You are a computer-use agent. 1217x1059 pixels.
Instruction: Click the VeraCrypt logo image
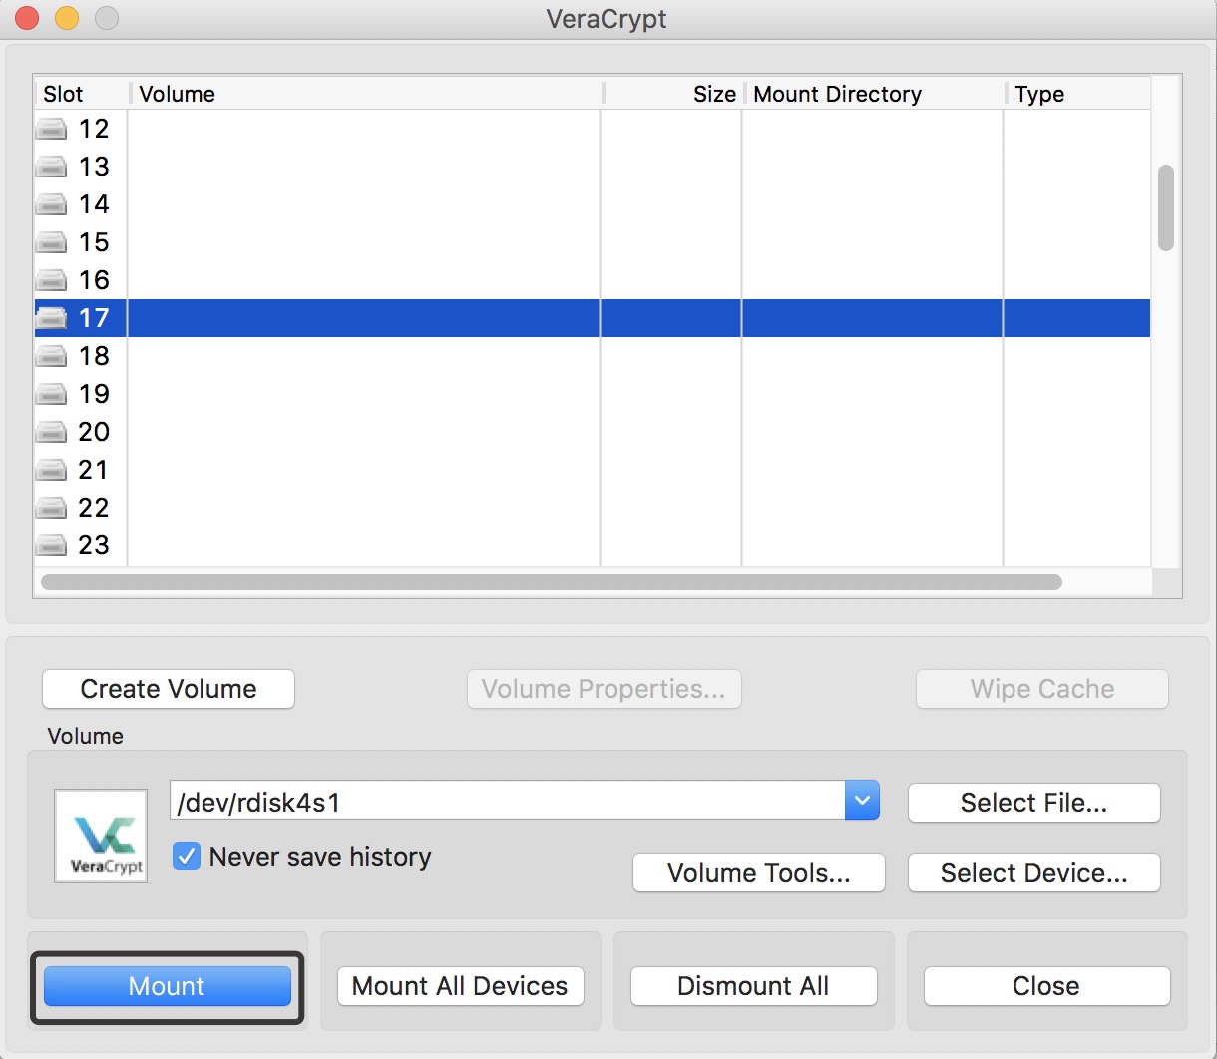pos(101,836)
